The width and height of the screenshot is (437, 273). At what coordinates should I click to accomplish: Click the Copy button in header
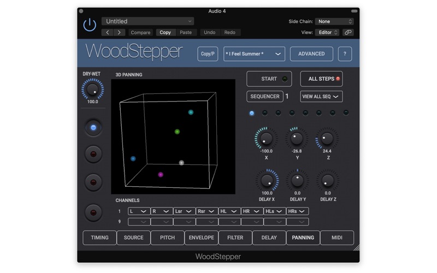pos(166,32)
